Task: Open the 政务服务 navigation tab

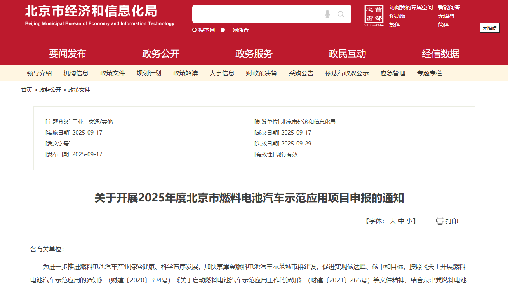Action: tap(254, 54)
